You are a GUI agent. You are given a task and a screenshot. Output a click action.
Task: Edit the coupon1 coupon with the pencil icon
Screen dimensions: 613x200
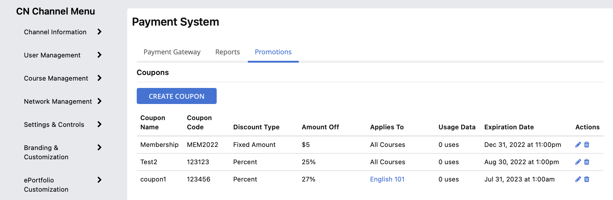click(x=578, y=179)
